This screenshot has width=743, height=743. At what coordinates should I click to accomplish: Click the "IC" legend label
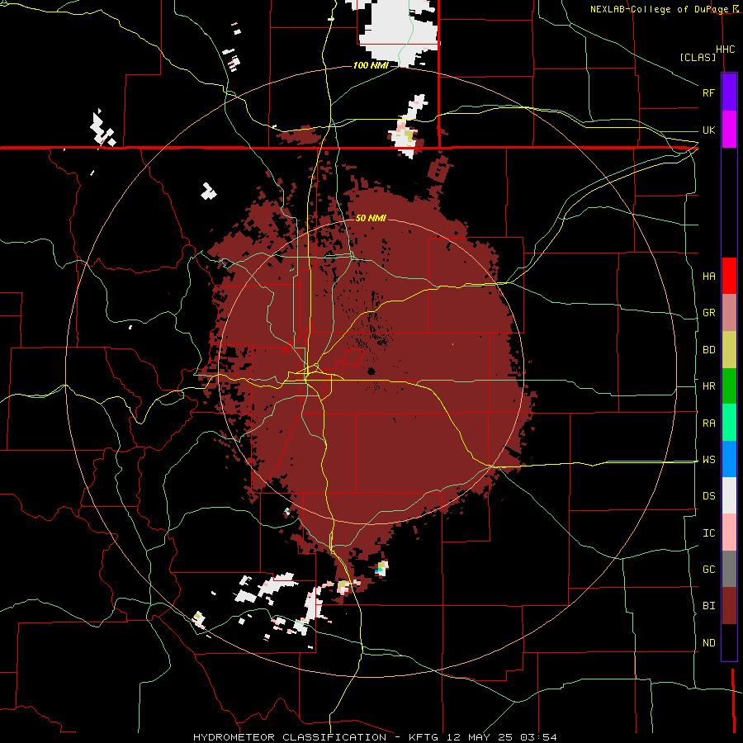[x=709, y=533]
